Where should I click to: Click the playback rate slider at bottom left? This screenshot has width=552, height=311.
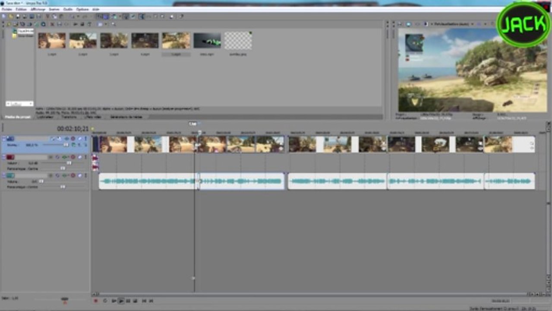[65, 299]
